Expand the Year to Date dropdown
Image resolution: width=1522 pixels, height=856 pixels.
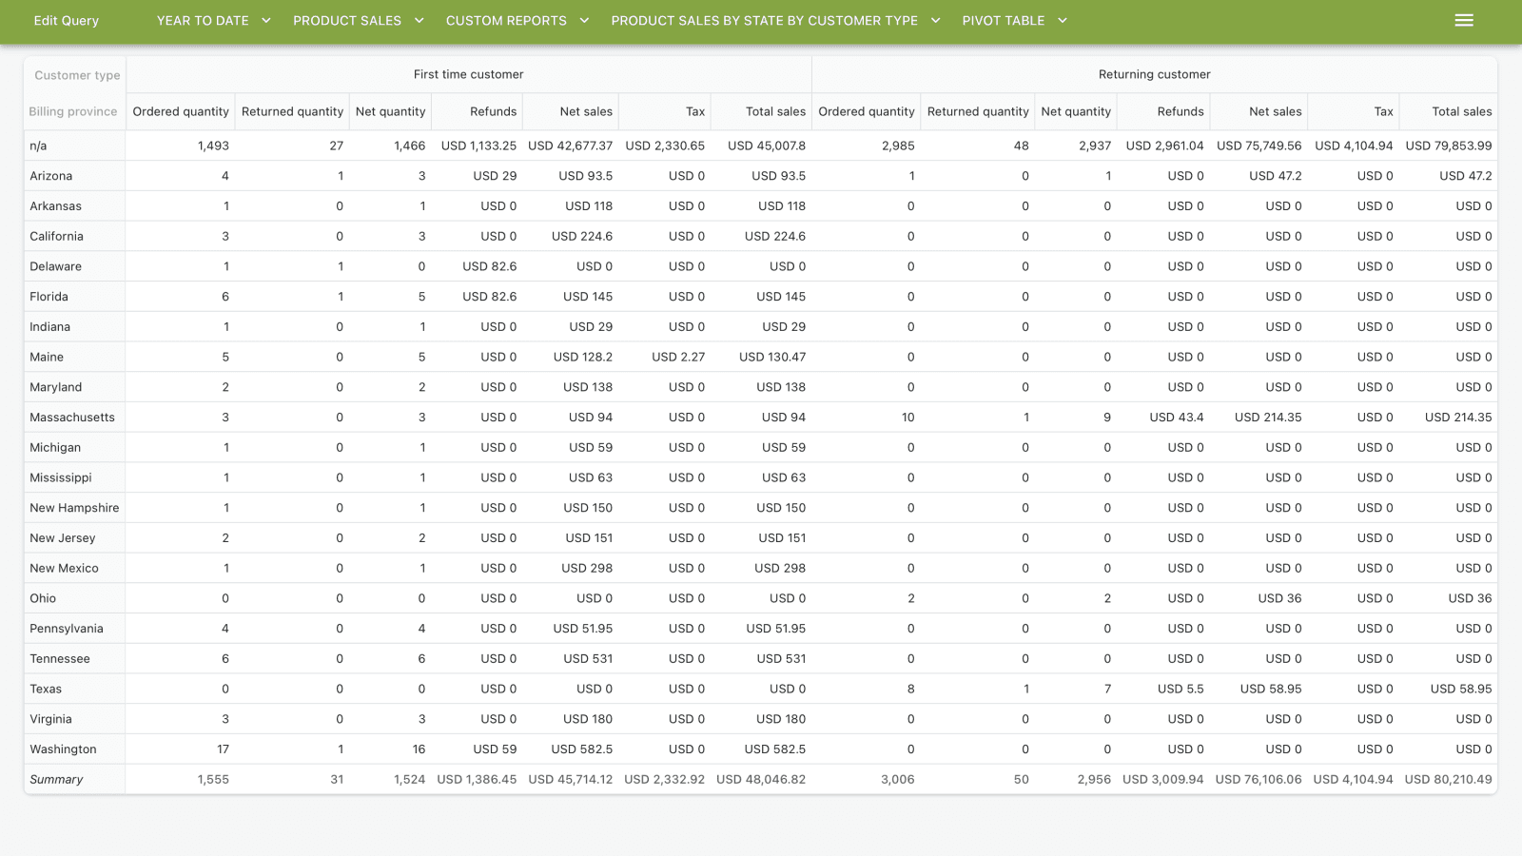213,20
